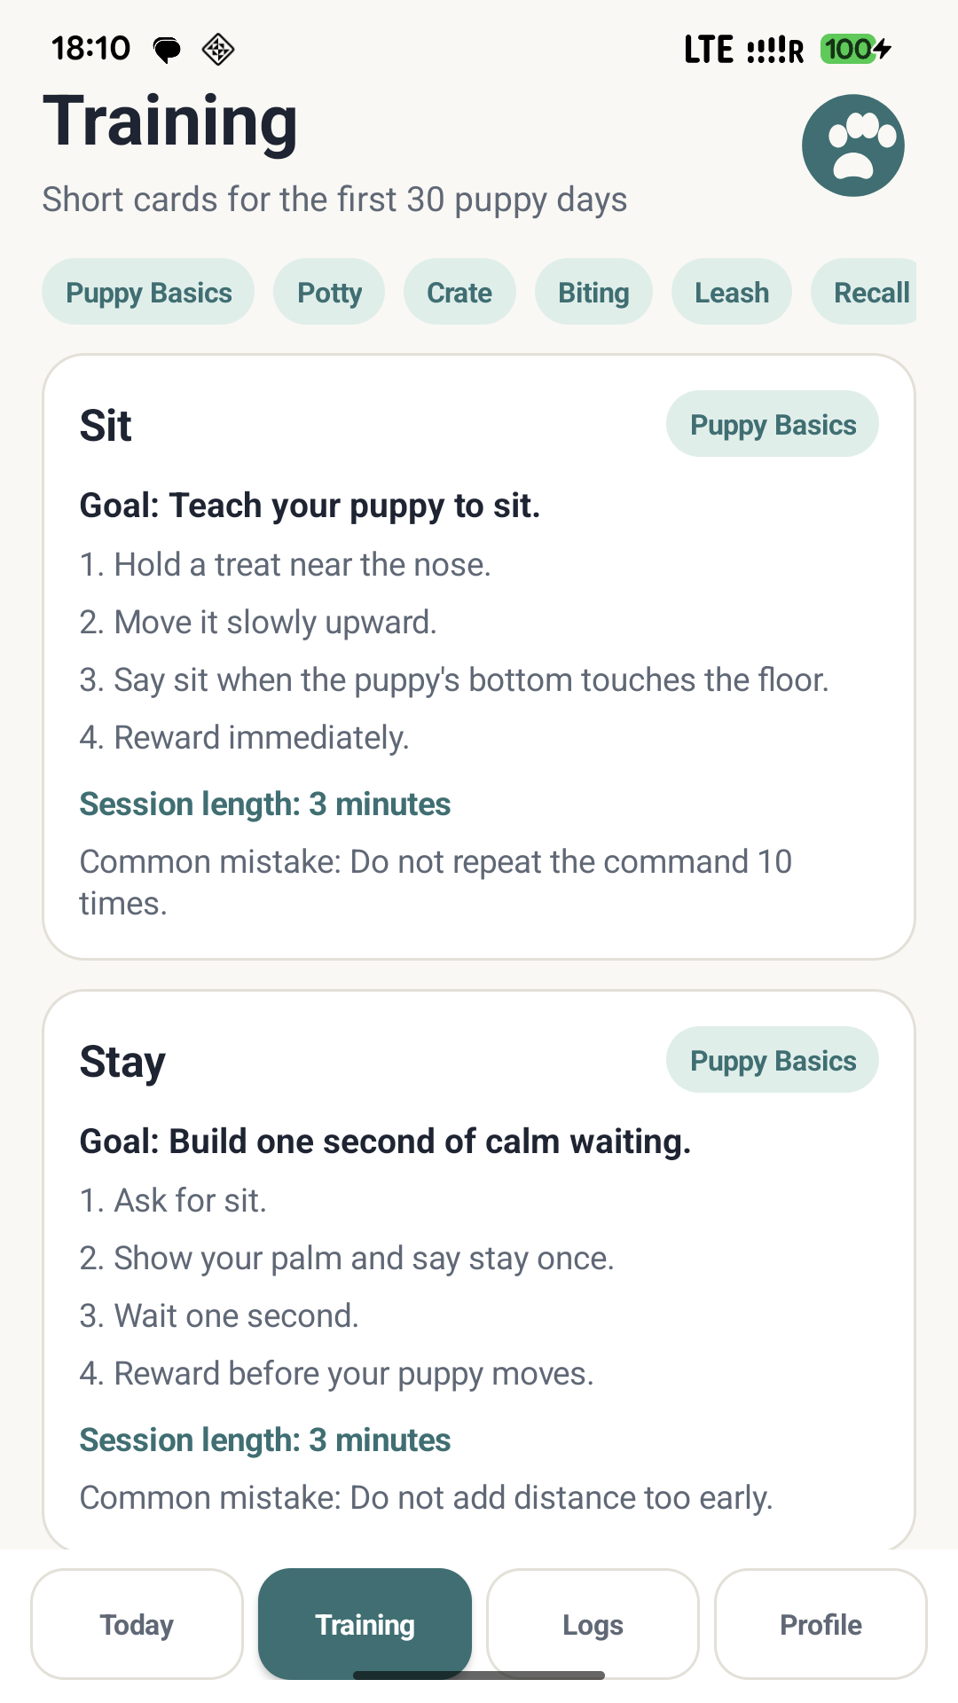Tap the battery indicator in the status bar

pyautogui.click(x=850, y=49)
